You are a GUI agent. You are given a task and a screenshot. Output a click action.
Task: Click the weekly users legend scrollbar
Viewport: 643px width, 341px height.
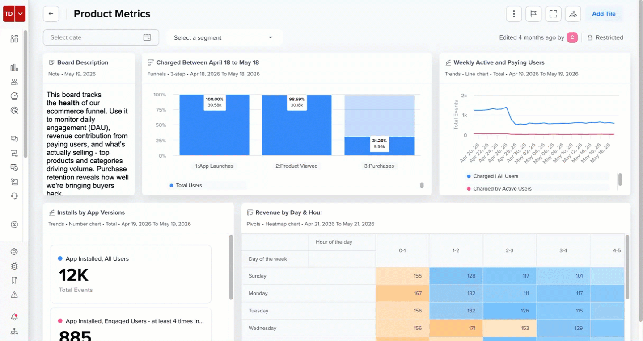620,179
